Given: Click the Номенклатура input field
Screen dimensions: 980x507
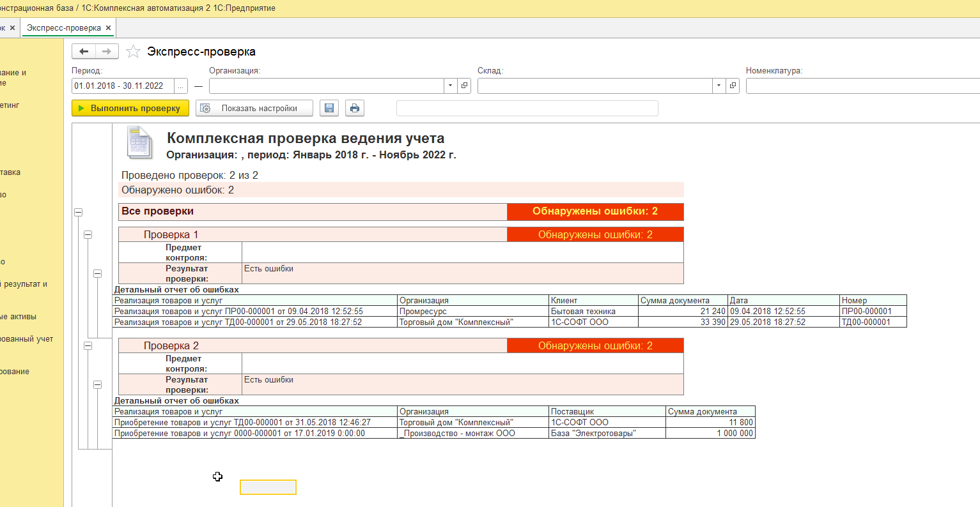Looking at the screenshot, I should coord(863,86).
